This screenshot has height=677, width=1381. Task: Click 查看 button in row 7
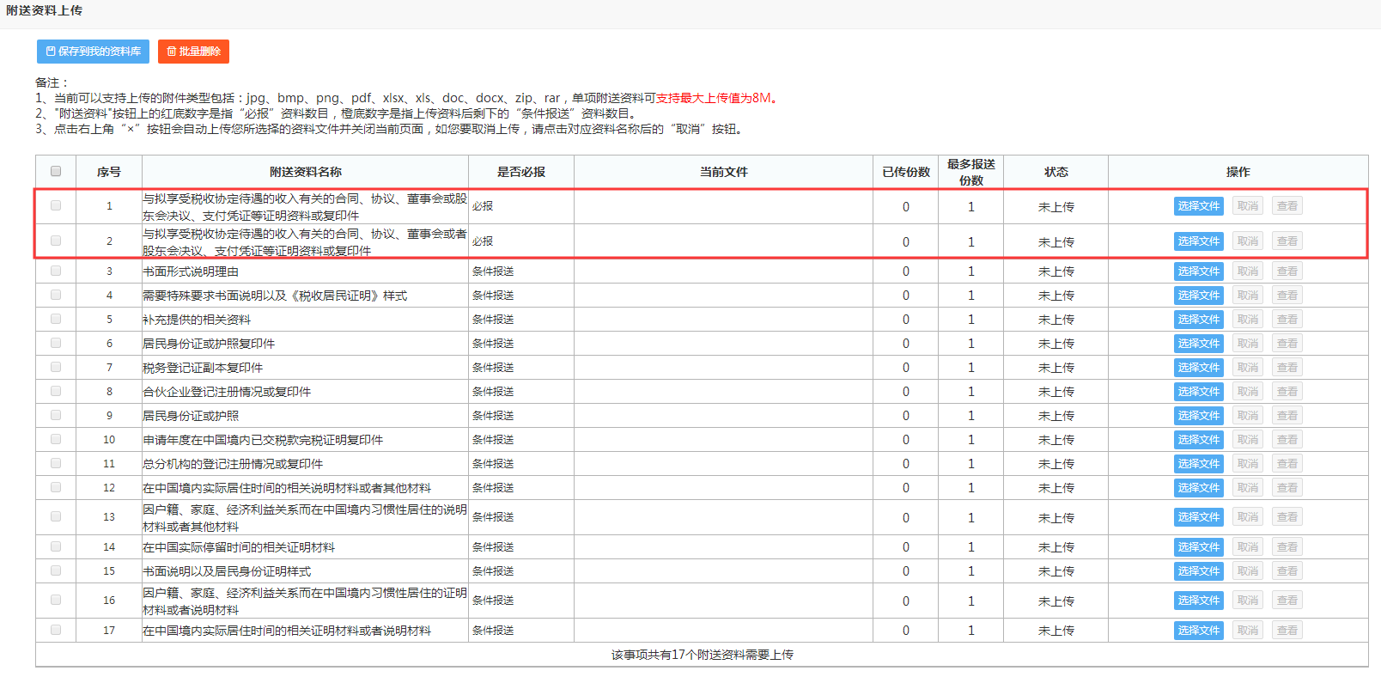(1287, 368)
